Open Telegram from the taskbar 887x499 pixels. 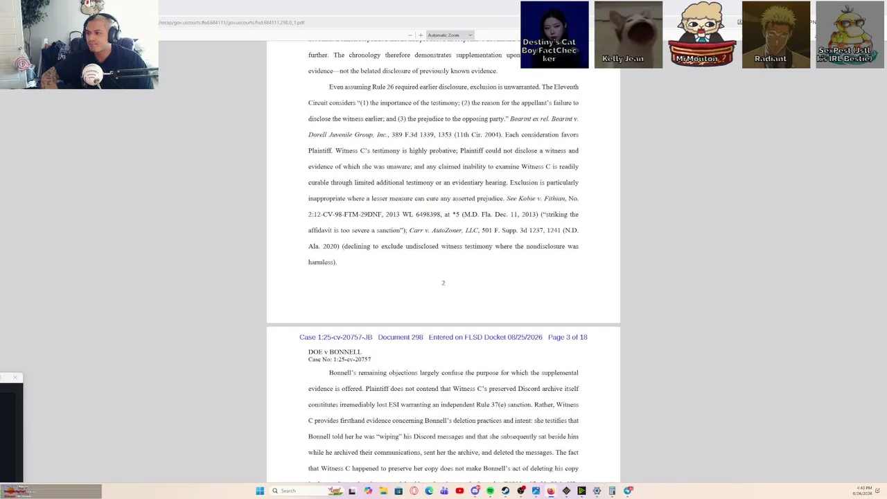click(x=628, y=491)
